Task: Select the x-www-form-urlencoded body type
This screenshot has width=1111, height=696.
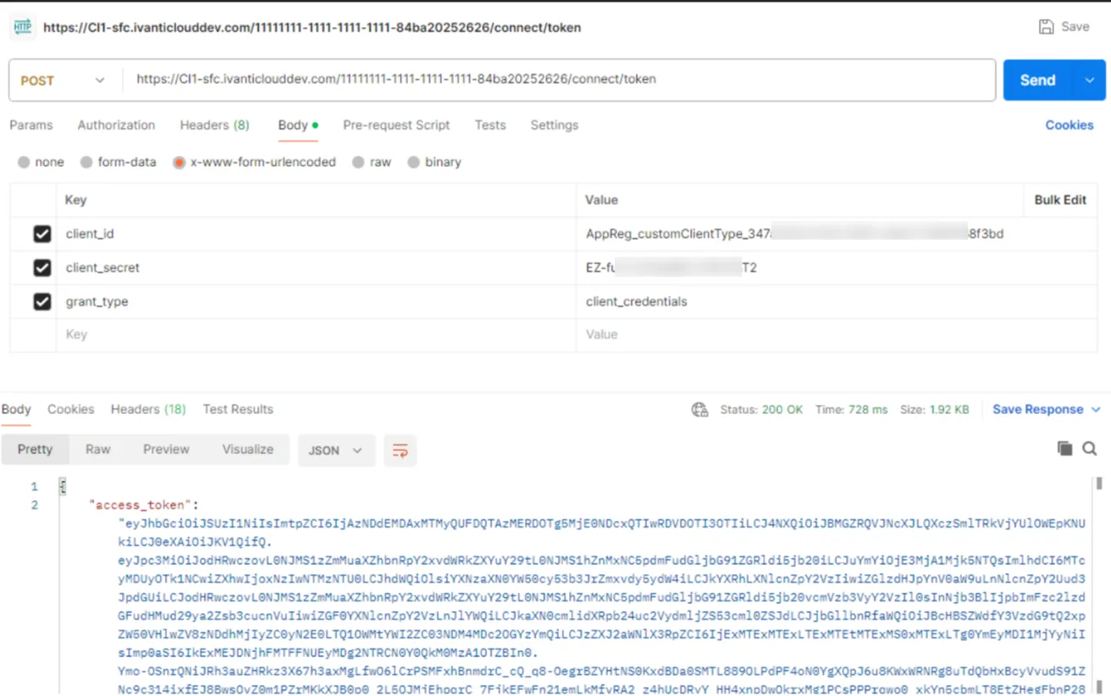Action: click(179, 162)
